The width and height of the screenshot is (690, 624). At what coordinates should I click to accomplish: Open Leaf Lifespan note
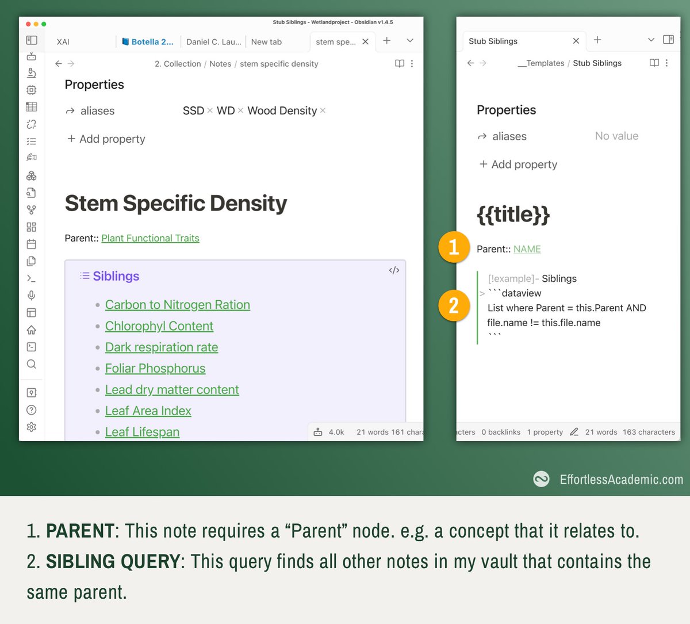pos(142,432)
